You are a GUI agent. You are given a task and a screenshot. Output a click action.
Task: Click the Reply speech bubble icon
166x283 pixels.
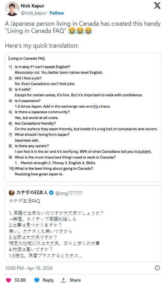click(x=37, y=280)
